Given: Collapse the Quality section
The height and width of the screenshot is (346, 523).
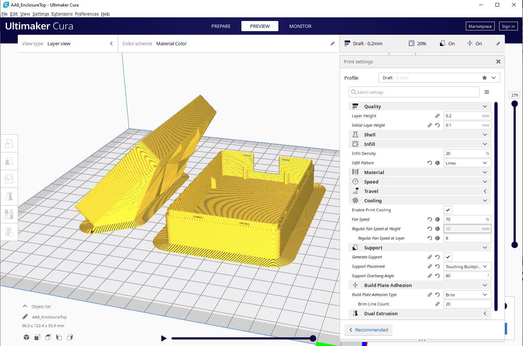Looking at the screenshot, I should click(x=420, y=106).
